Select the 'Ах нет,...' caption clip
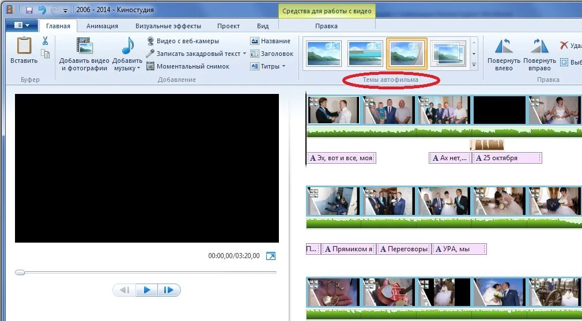 (450, 158)
